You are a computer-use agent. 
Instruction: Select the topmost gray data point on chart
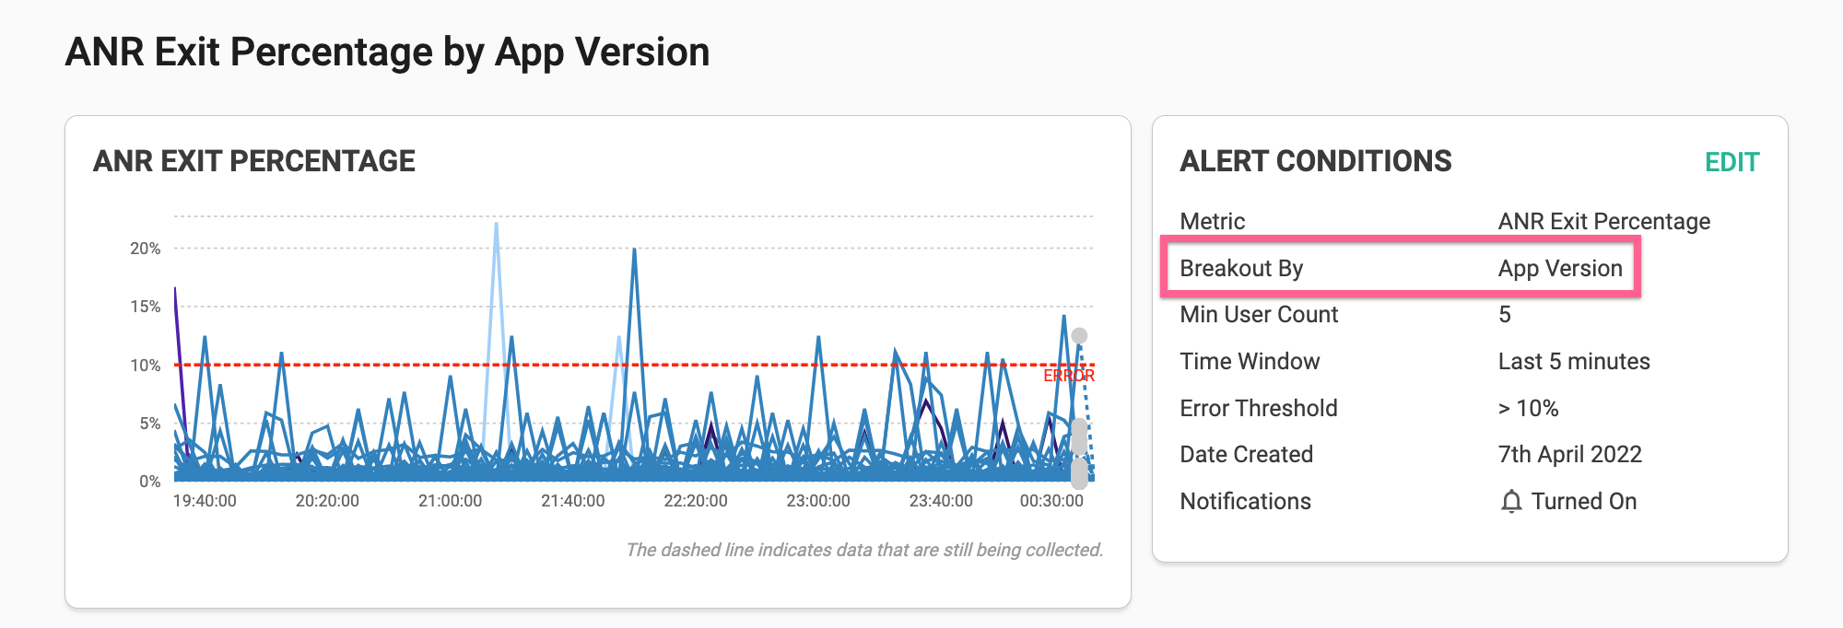(1079, 336)
